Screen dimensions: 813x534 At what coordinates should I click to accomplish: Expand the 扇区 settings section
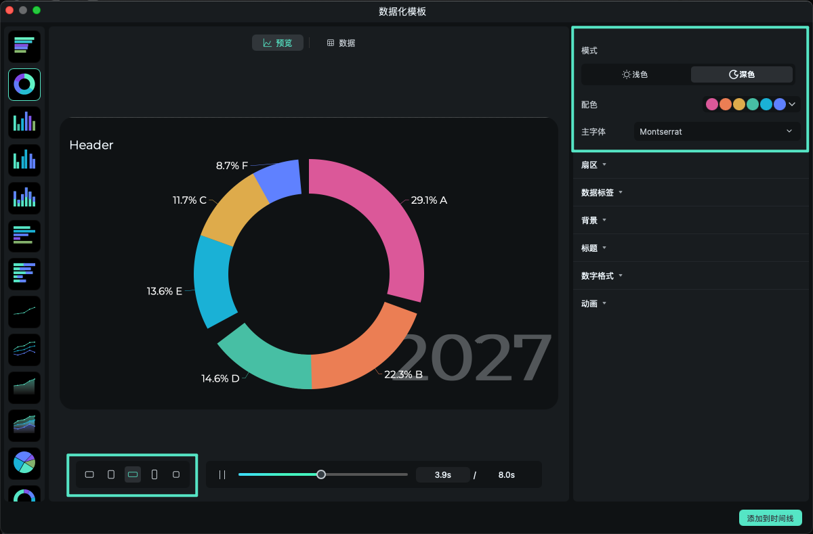593,164
